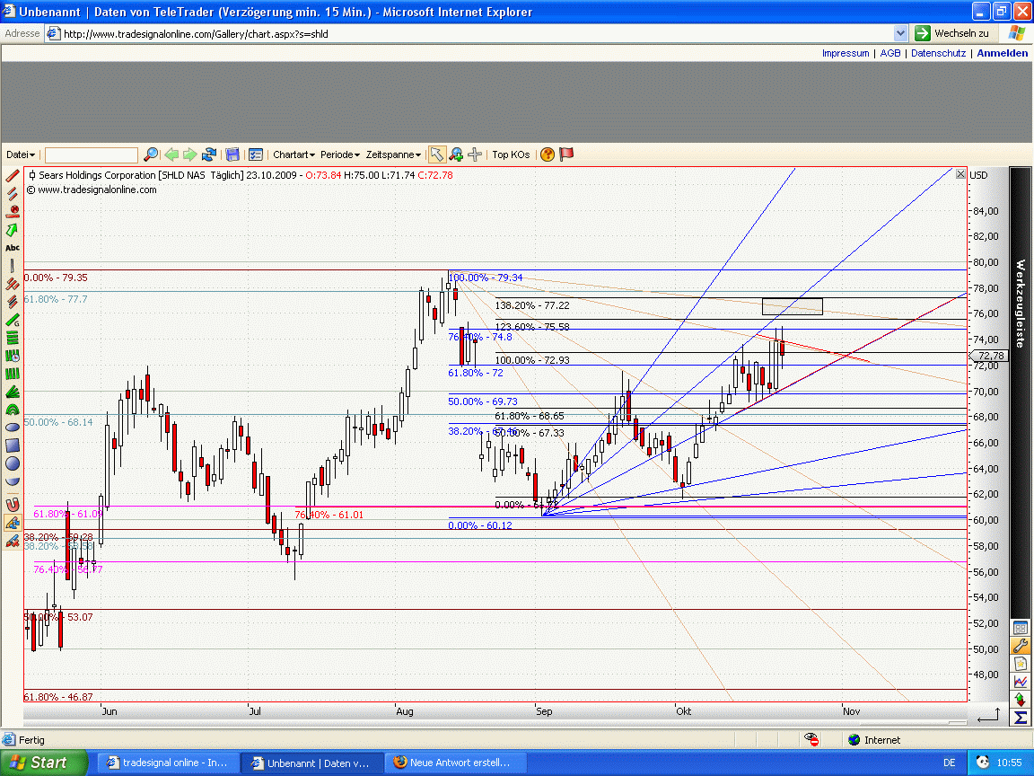Choose the blue circle drawing tool
The height and width of the screenshot is (776, 1034).
coord(12,463)
